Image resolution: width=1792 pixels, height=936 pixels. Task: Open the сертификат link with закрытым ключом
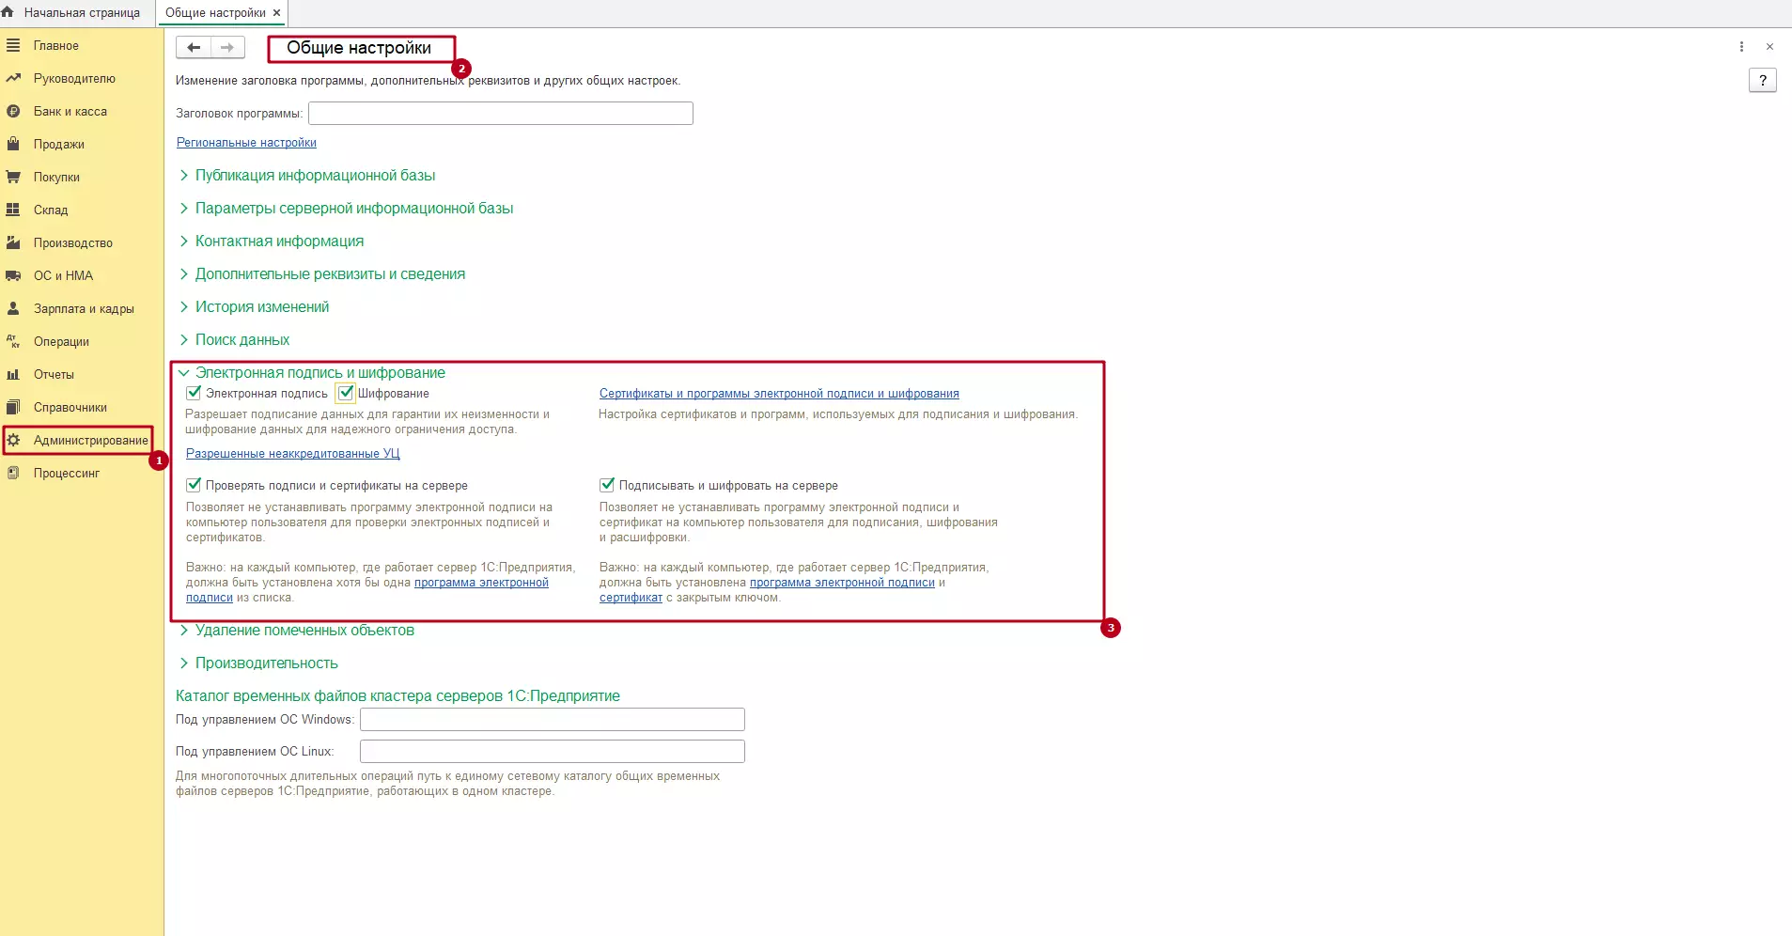(x=631, y=598)
